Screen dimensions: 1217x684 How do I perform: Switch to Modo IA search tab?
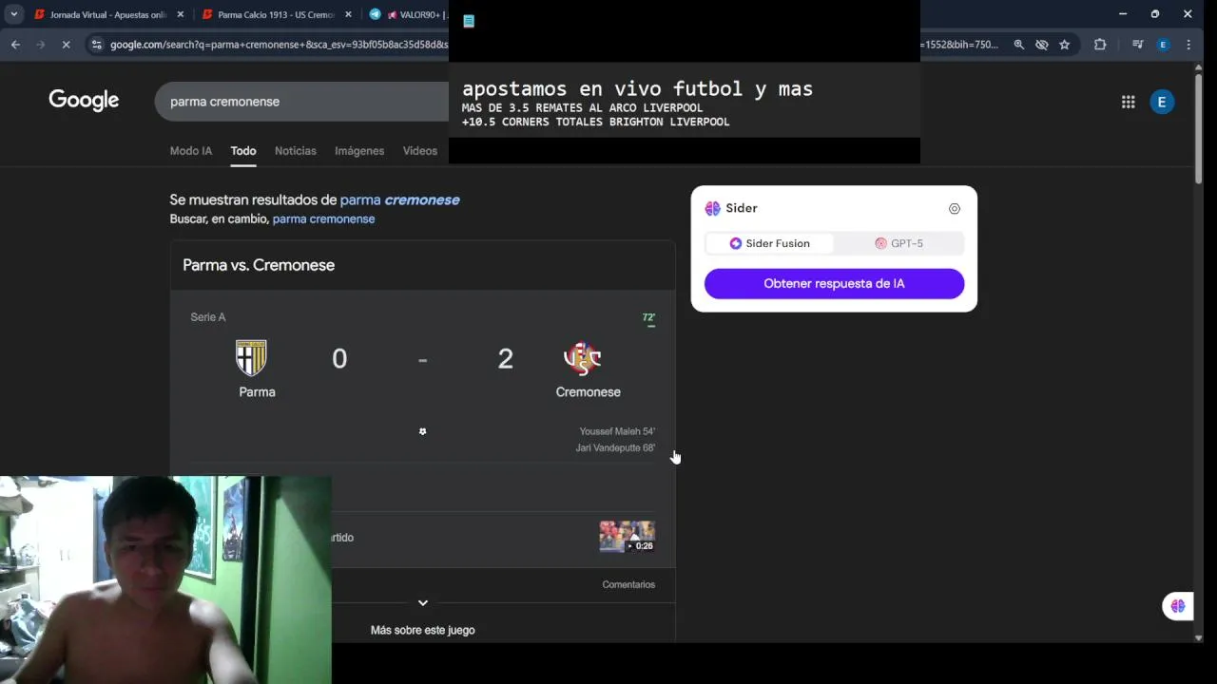[x=191, y=151]
